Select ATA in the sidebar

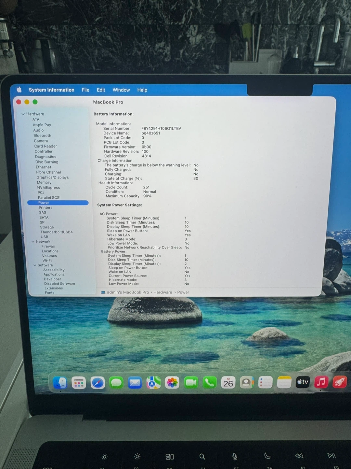coord(36,120)
